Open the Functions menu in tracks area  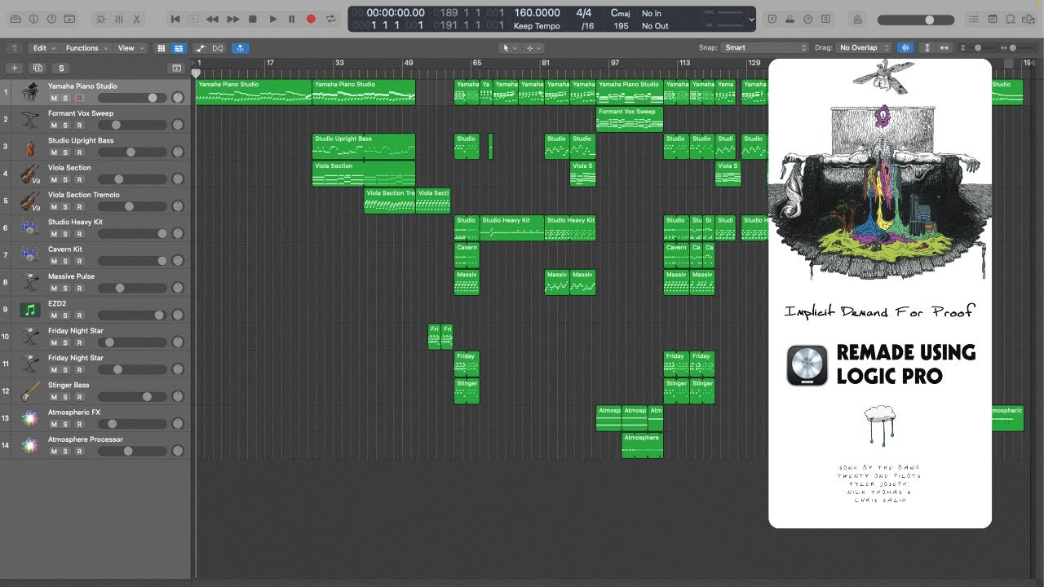point(86,48)
